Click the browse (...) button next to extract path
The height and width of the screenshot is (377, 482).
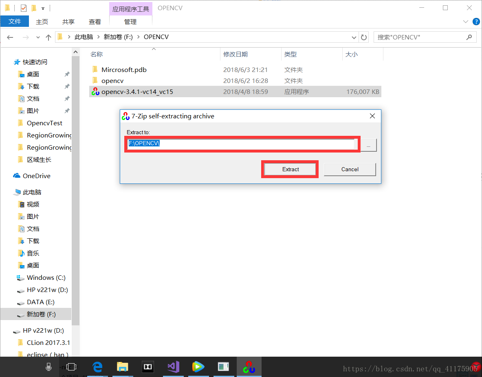[x=368, y=145]
